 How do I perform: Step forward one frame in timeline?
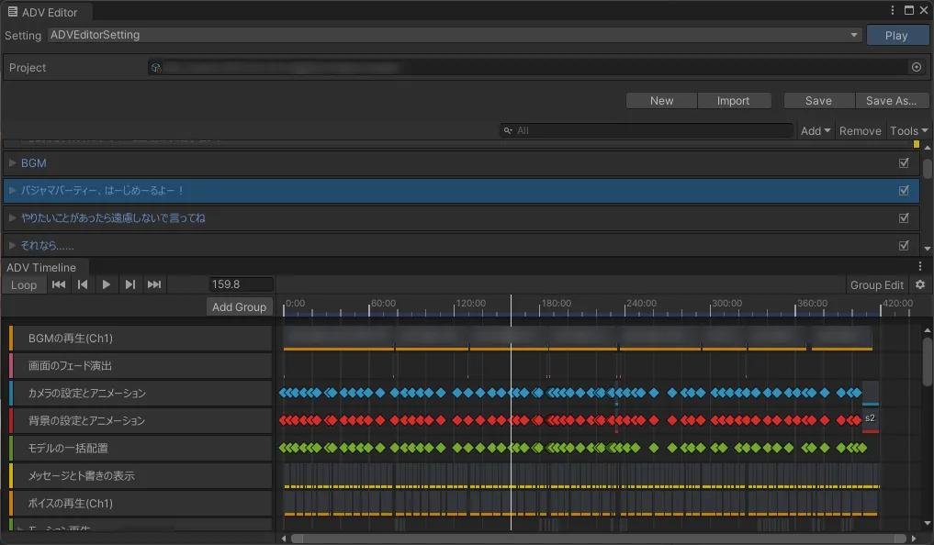[130, 285]
